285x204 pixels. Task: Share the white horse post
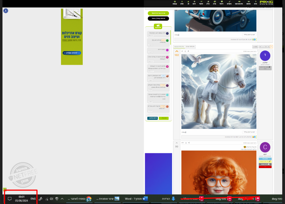[x=188, y=51]
